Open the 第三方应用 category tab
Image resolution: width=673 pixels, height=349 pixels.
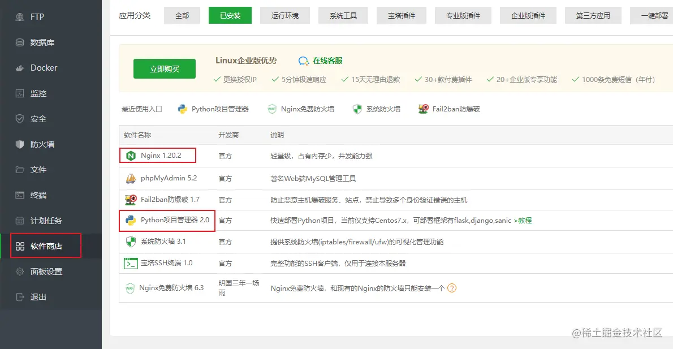point(593,15)
